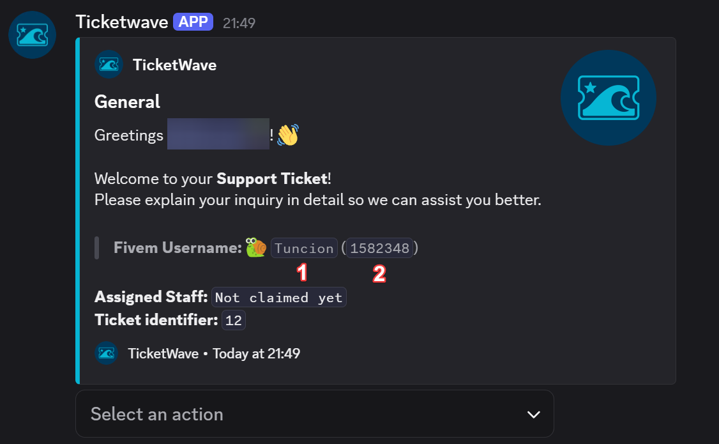719x444 pixels.
Task: Click the Ticketwave bot avatar beside message
Action: point(32,35)
